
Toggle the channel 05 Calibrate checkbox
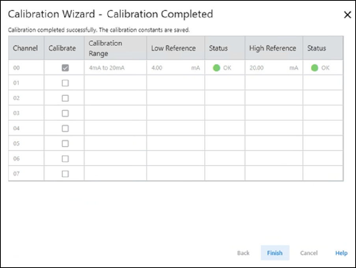[65, 144]
